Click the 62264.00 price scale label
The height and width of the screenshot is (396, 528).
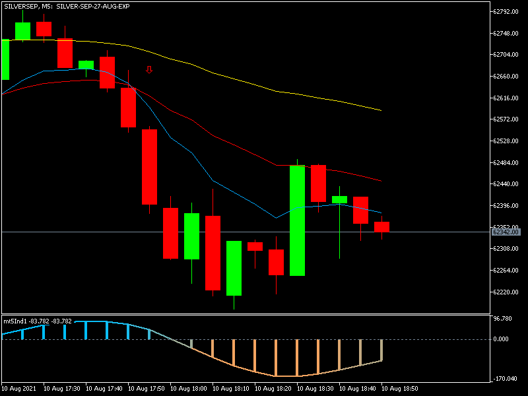[506, 271]
